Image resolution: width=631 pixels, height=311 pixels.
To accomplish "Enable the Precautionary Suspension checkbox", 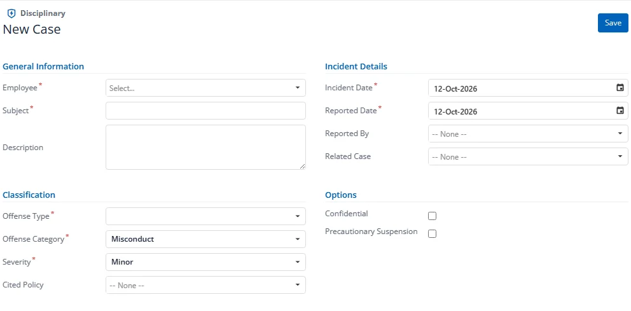I will pos(432,234).
